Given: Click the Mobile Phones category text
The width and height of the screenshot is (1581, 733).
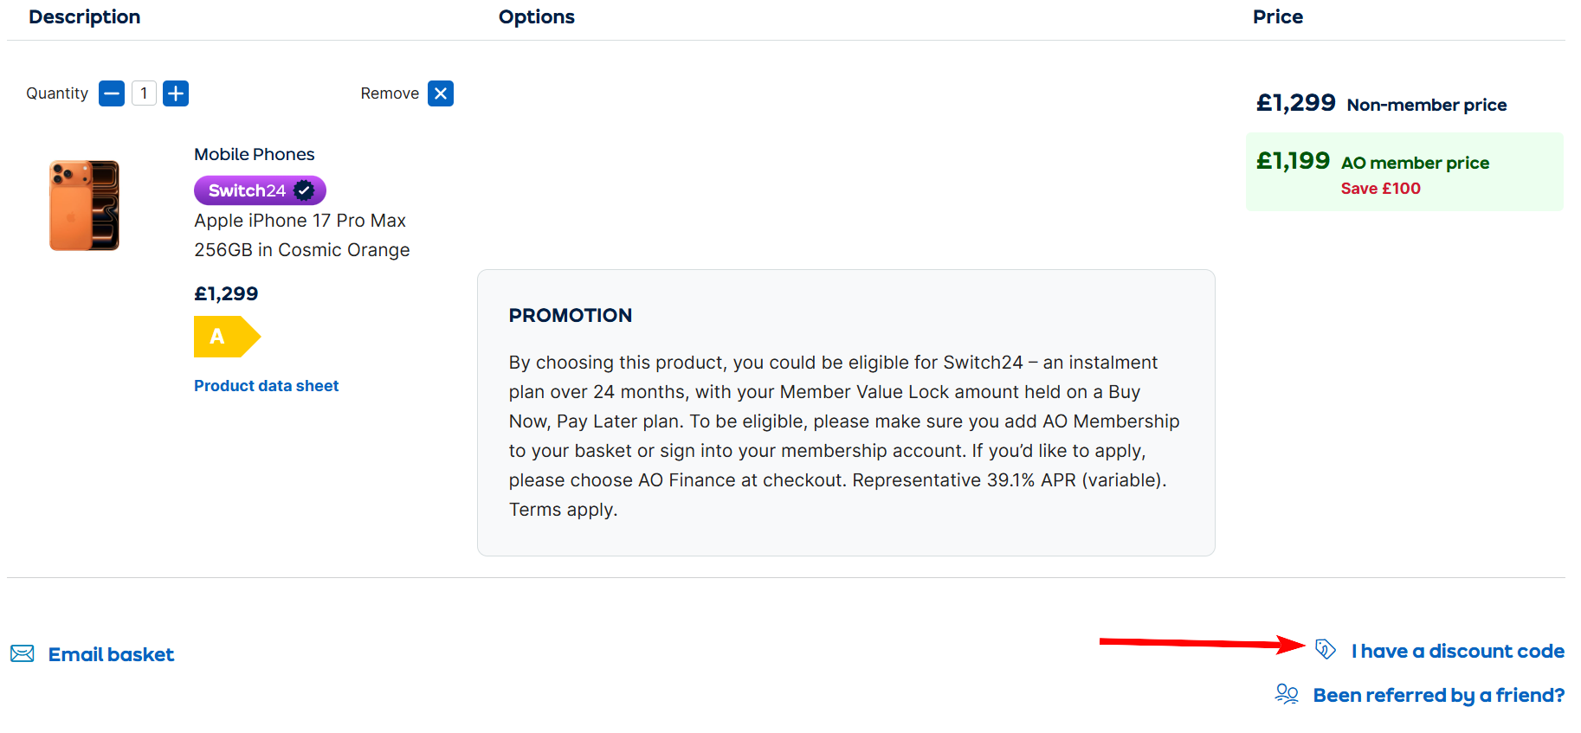Looking at the screenshot, I should click(x=254, y=154).
